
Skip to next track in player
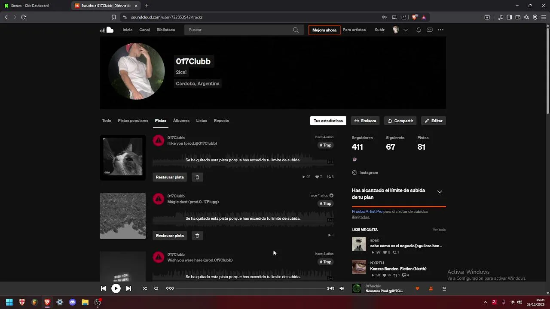(x=128, y=288)
